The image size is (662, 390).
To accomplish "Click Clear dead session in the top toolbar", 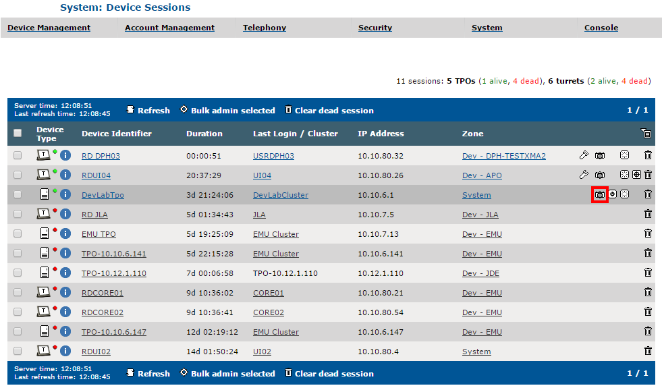I will (330, 110).
